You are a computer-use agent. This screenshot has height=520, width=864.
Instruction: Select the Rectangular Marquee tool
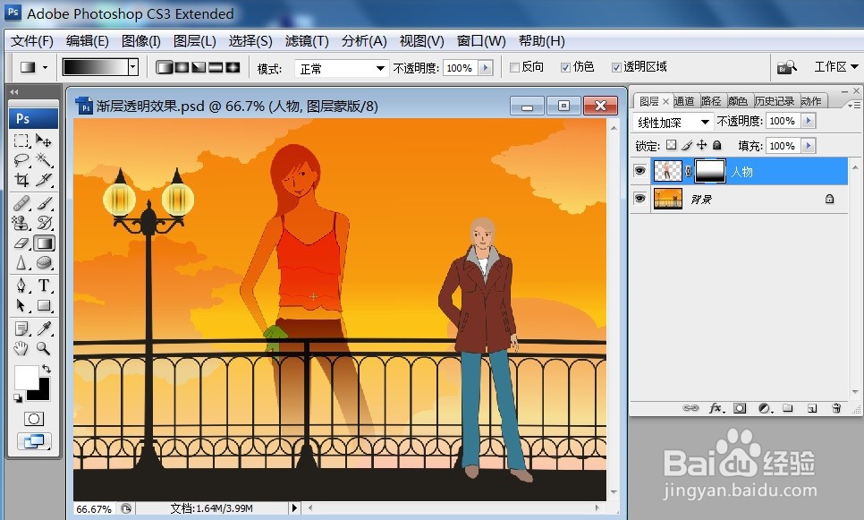pos(21,141)
